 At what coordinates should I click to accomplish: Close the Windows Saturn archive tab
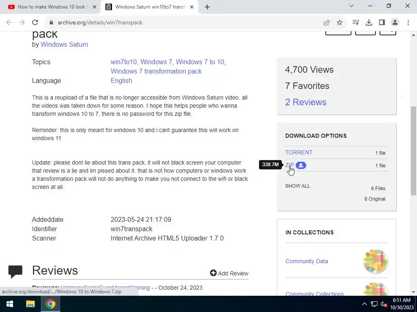[x=192, y=7]
